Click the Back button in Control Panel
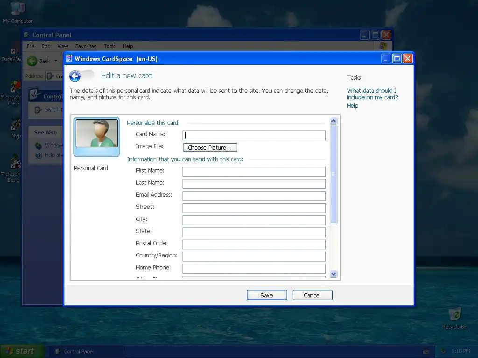The width and height of the screenshot is (478, 358). coord(39,61)
